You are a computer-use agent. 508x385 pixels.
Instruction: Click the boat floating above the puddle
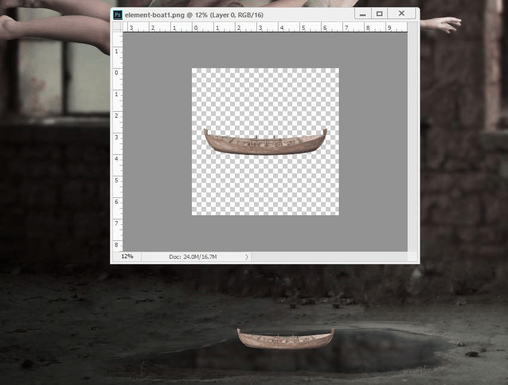pyautogui.click(x=285, y=338)
